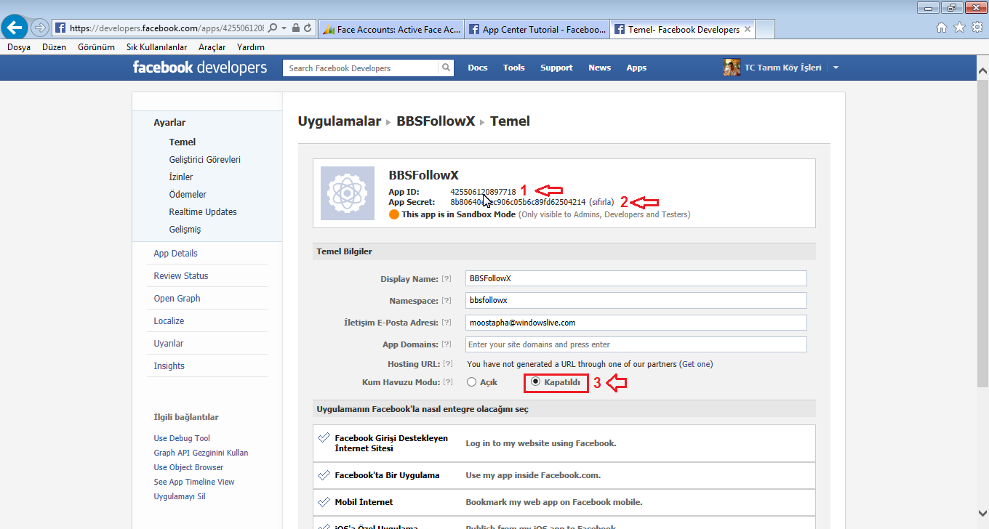Select the Açık sandbox mode radio button

pyautogui.click(x=472, y=381)
